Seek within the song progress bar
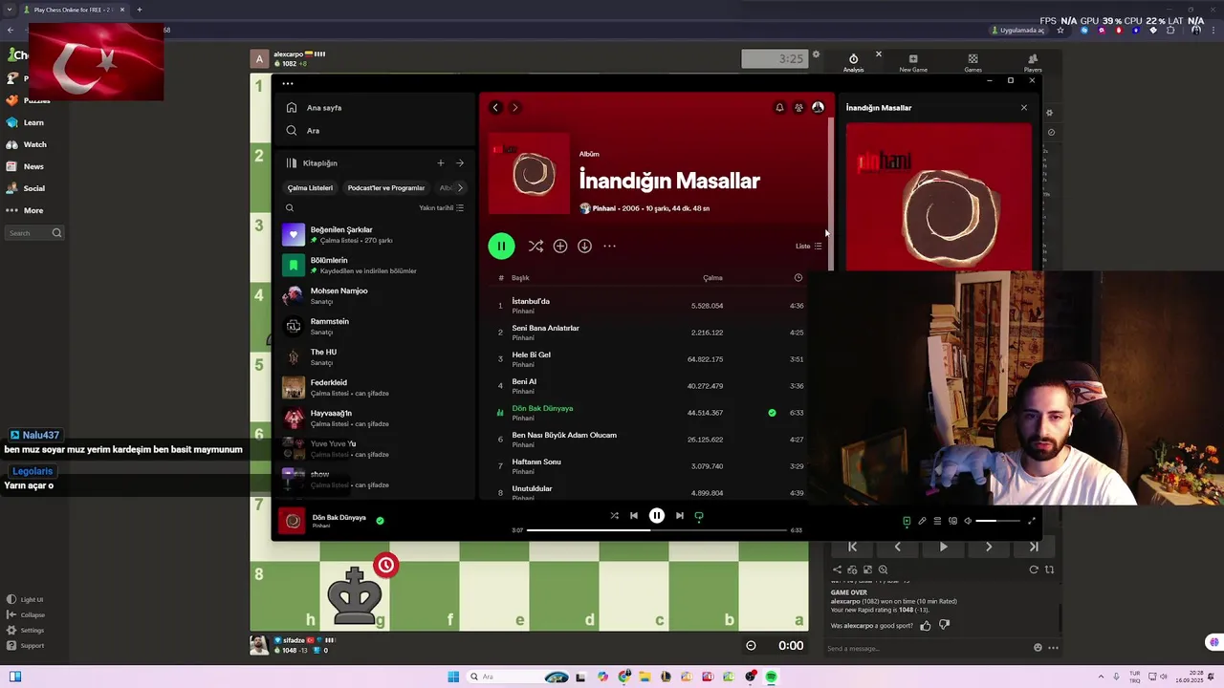1224x688 pixels. click(657, 530)
